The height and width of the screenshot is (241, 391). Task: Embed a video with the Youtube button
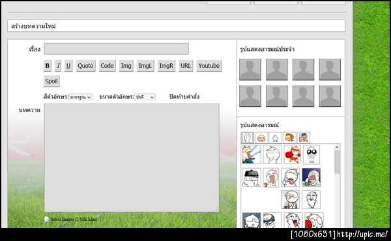[x=209, y=66]
